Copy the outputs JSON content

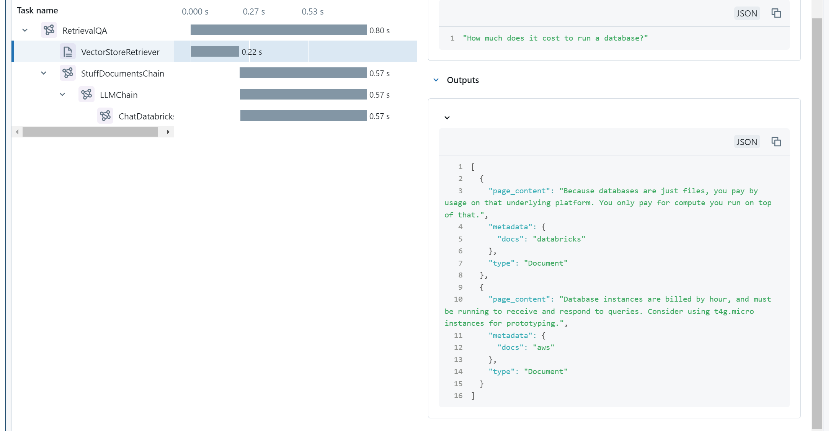point(776,142)
